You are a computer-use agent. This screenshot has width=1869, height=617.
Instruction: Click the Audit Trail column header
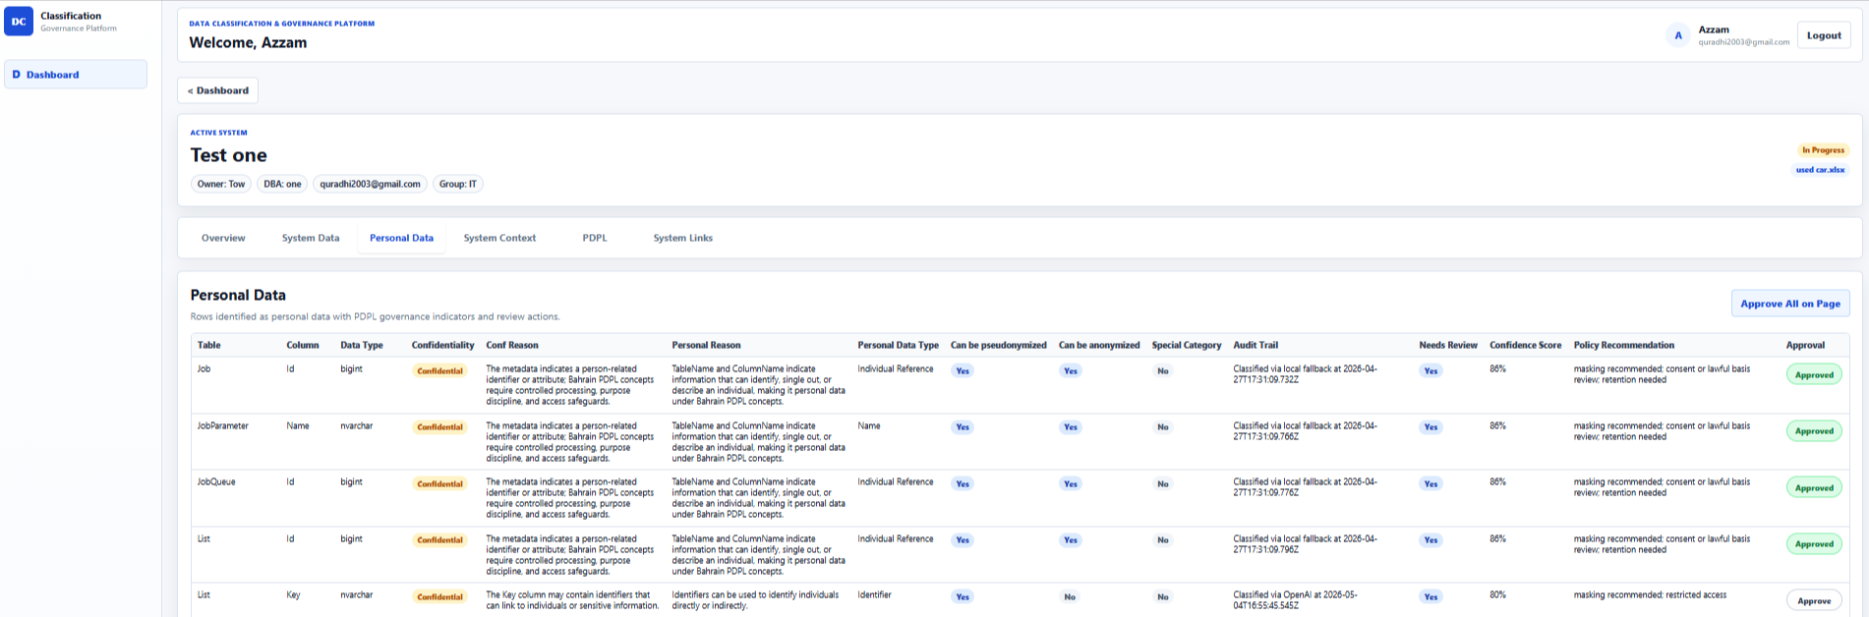pyautogui.click(x=1256, y=345)
